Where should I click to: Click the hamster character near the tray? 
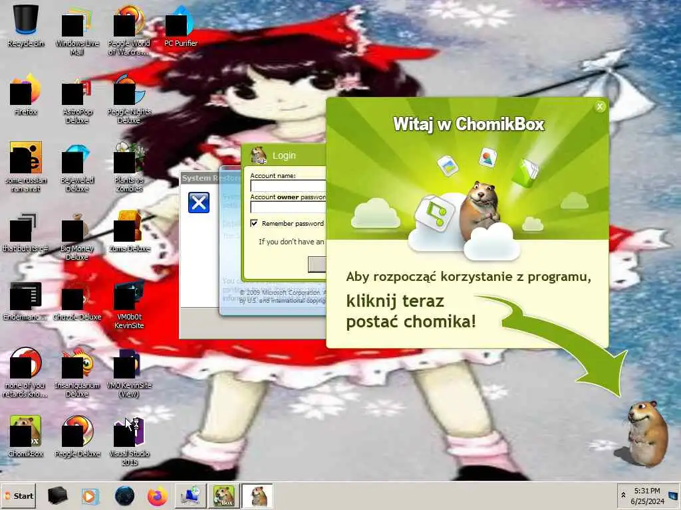tap(647, 434)
